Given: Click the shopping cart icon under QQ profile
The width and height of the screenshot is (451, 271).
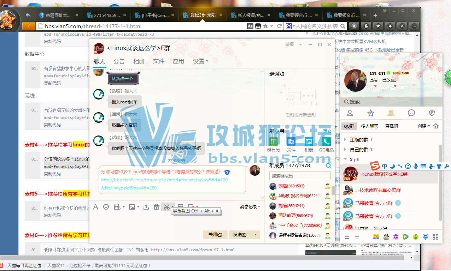Looking at the screenshot, I should 403,88.
